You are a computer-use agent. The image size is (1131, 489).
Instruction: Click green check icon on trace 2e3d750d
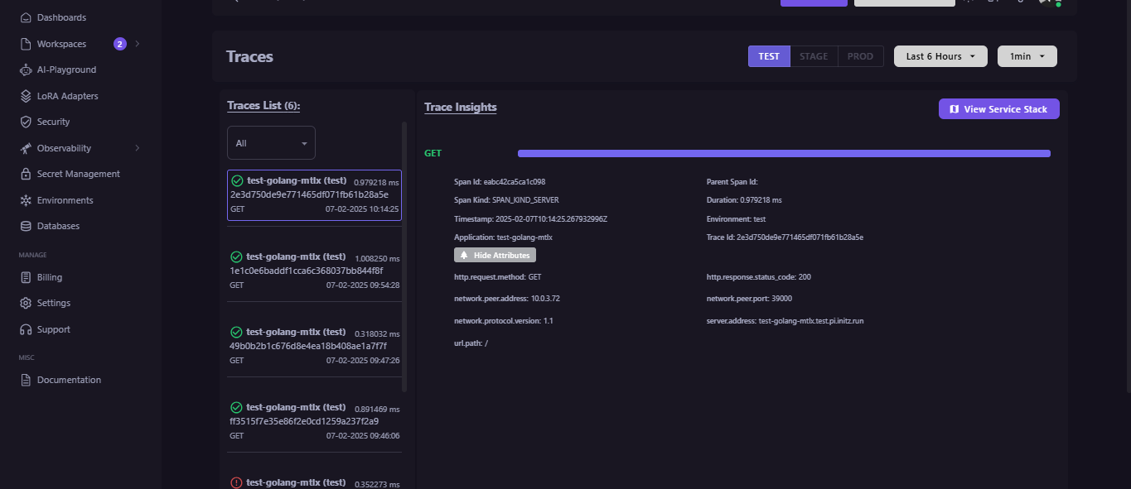tap(236, 180)
